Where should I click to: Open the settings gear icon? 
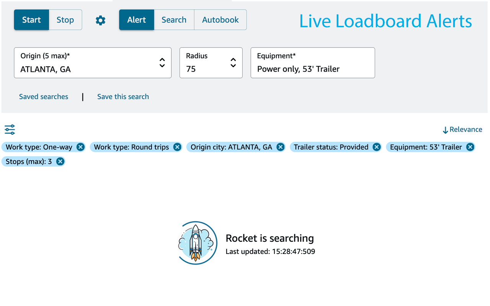(x=100, y=20)
